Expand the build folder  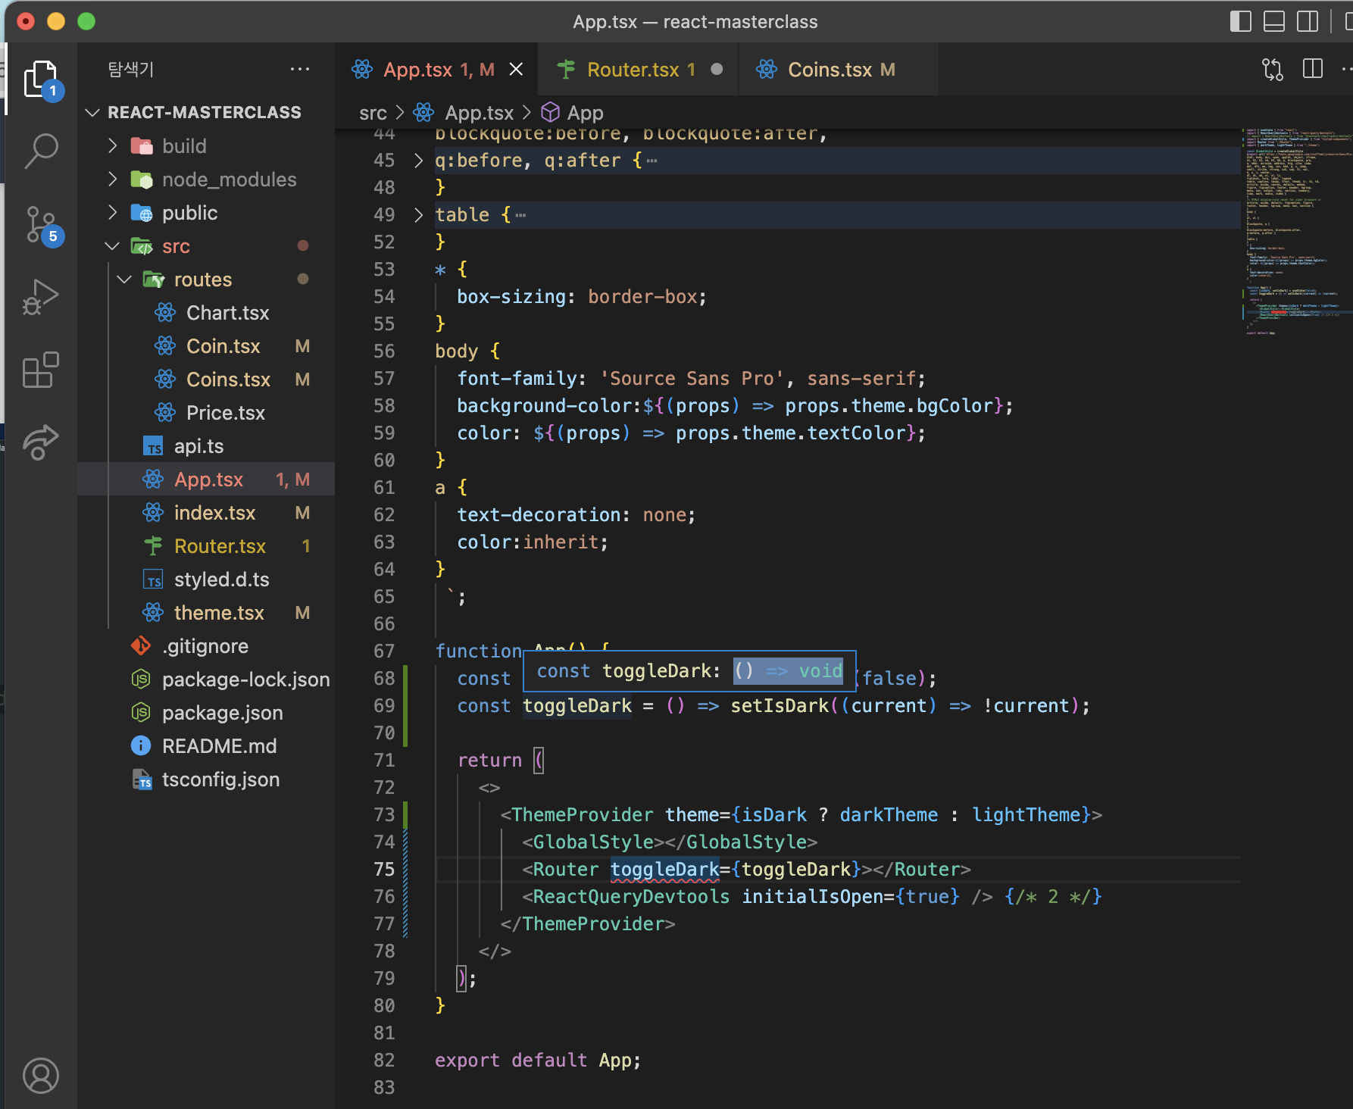click(184, 146)
